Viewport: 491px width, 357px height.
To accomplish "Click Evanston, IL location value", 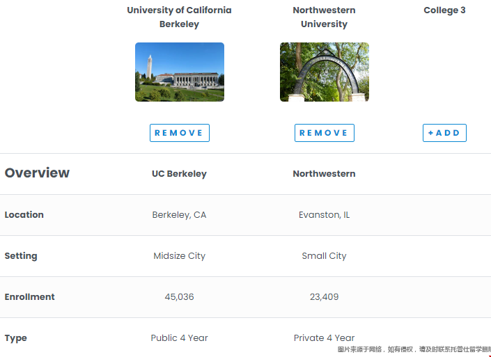I will tap(324, 215).
